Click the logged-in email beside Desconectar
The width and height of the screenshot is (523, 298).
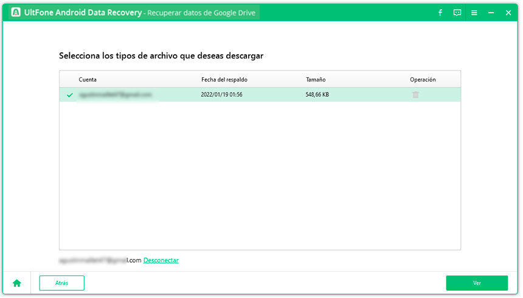[x=100, y=260]
